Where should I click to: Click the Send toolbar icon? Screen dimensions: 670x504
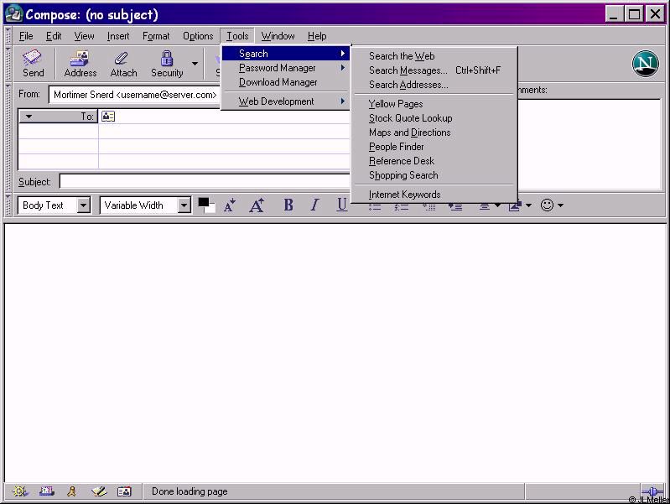[33, 64]
